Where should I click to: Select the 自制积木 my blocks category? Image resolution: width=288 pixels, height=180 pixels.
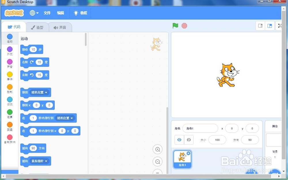(10, 139)
